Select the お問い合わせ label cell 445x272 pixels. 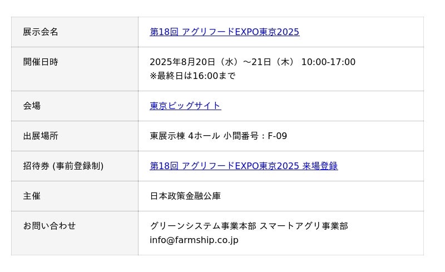[x=50, y=226]
